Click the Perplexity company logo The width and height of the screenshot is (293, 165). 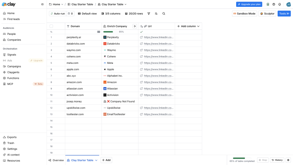coord(105,37)
